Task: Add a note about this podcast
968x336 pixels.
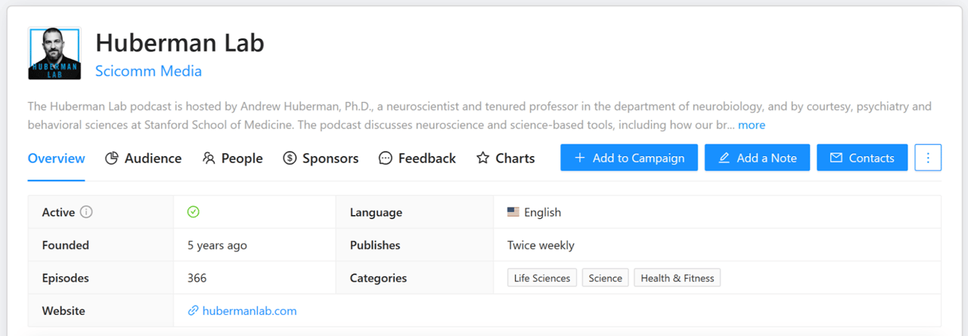Action: click(x=757, y=158)
